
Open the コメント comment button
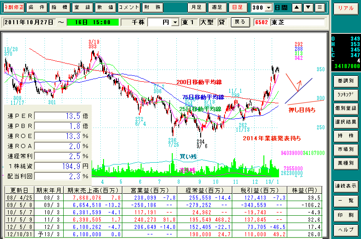tap(129, 7)
